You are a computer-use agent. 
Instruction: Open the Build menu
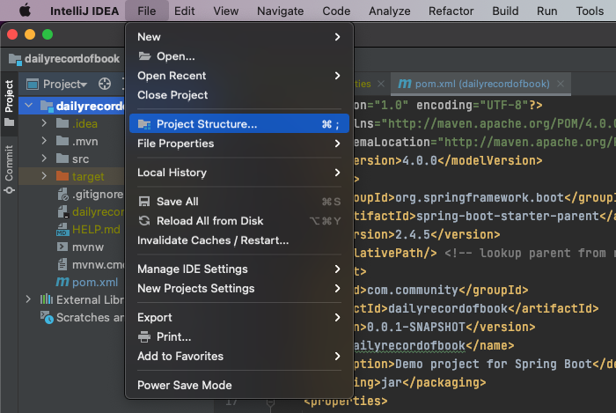click(505, 11)
